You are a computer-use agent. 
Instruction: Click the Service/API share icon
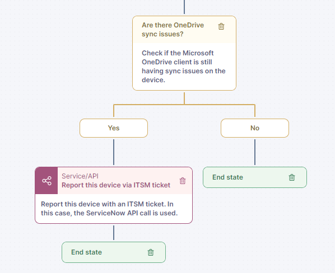click(x=46, y=181)
